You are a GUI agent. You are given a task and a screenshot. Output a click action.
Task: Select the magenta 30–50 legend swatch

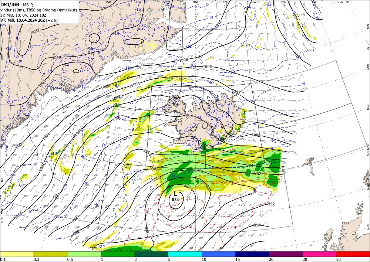[x=320, y=254]
